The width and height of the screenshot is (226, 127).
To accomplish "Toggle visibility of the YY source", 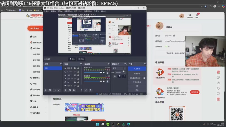I will coord(75,82).
